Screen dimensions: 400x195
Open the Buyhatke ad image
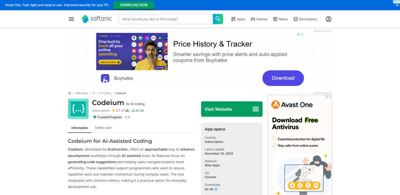click(x=132, y=51)
